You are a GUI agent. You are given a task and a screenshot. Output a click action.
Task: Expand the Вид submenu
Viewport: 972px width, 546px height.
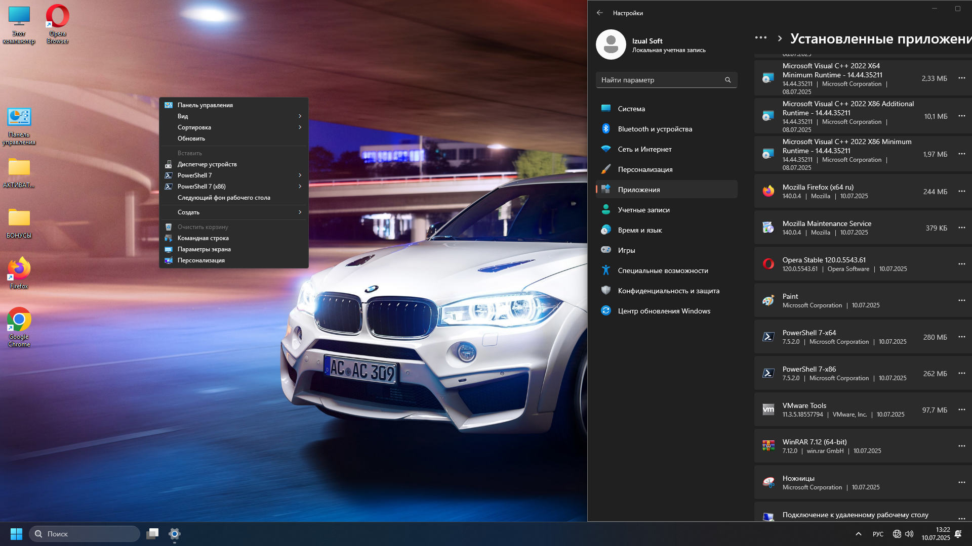234,116
